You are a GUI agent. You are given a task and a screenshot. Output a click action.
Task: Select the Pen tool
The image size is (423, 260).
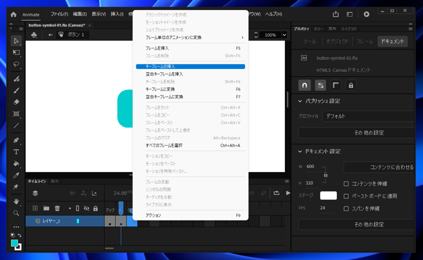point(16,140)
